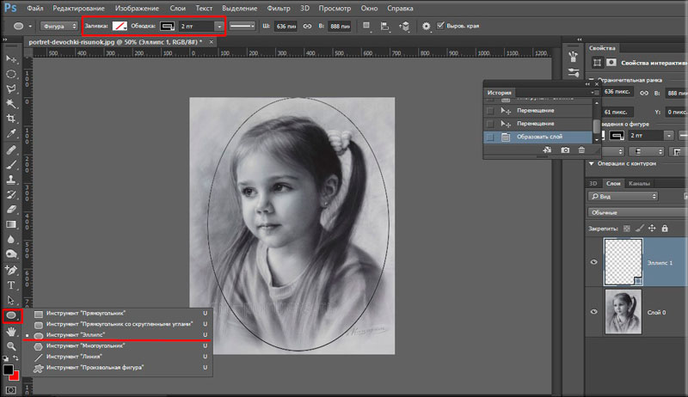The width and height of the screenshot is (688, 397).
Task: Expand the stroke width "2 пт" dropdown
Action: coord(220,27)
